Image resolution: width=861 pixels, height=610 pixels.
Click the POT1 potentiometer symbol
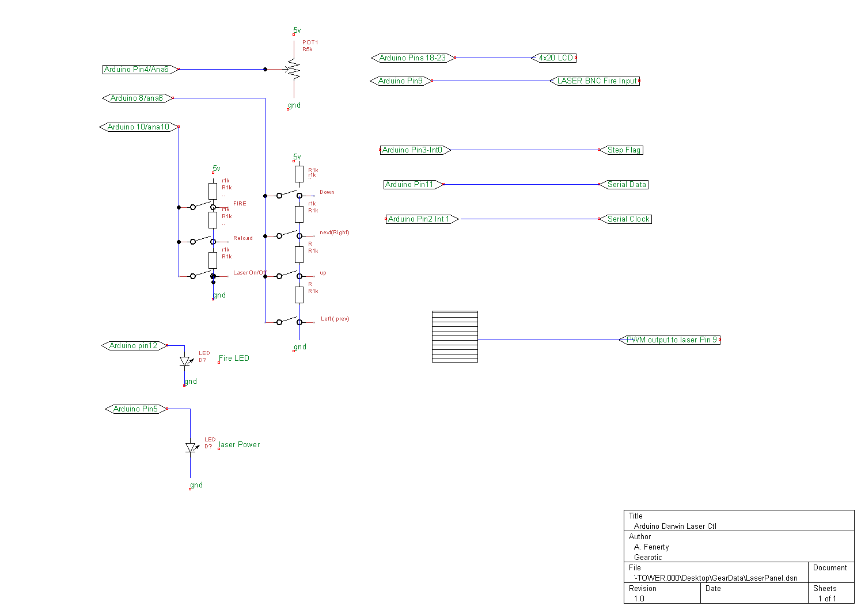[294, 70]
